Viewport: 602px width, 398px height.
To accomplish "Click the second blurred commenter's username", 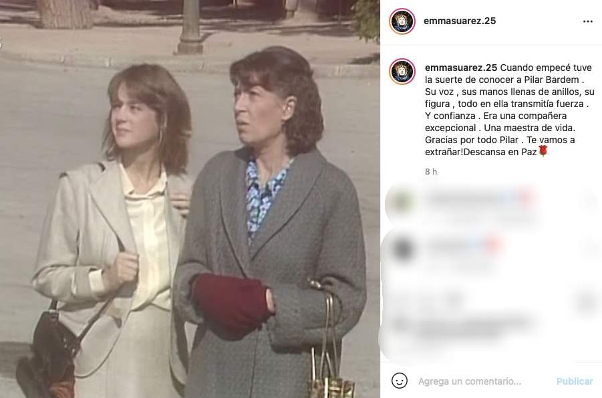I will (x=452, y=245).
